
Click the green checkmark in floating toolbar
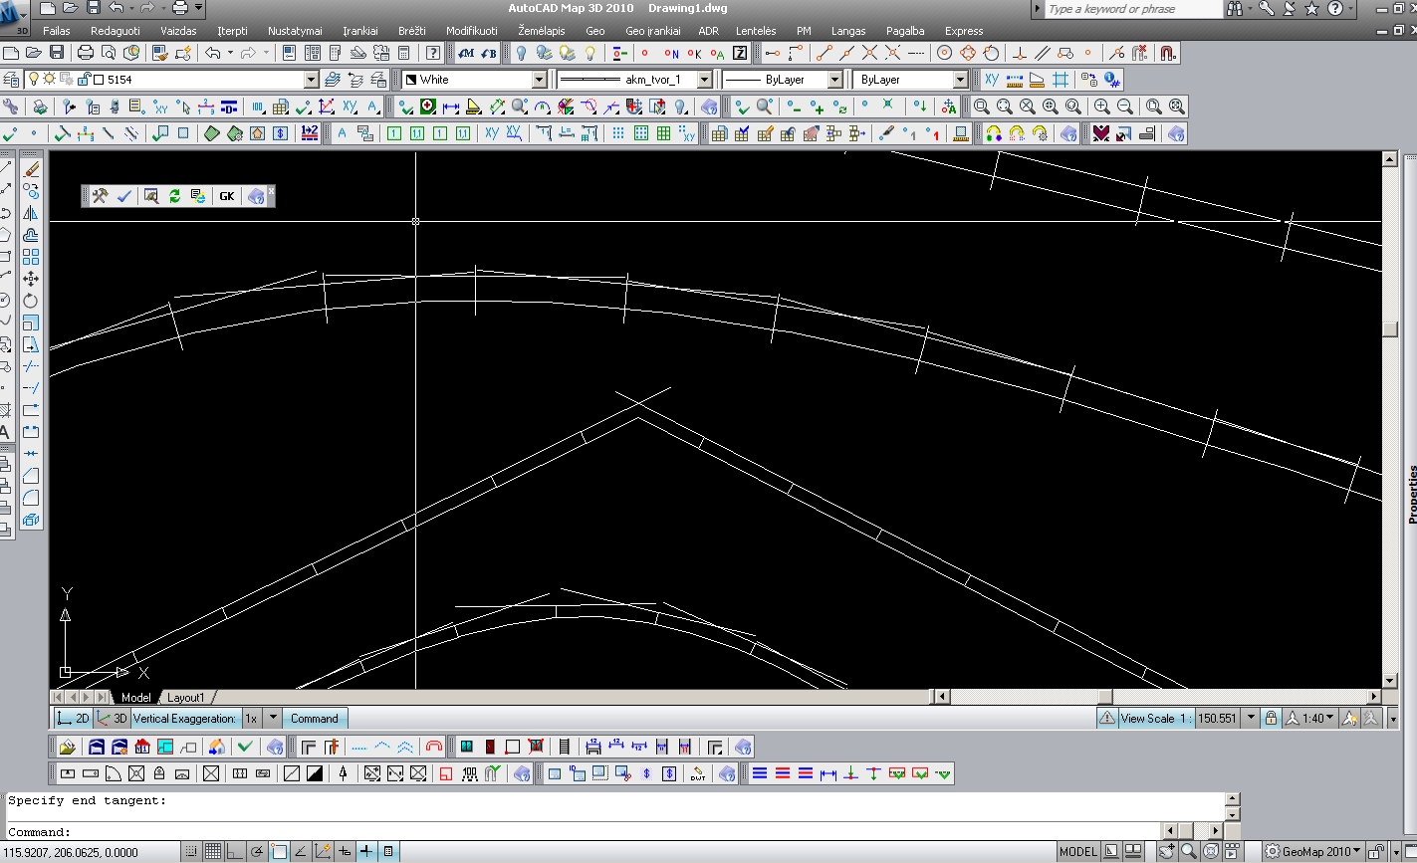(x=123, y=196)
